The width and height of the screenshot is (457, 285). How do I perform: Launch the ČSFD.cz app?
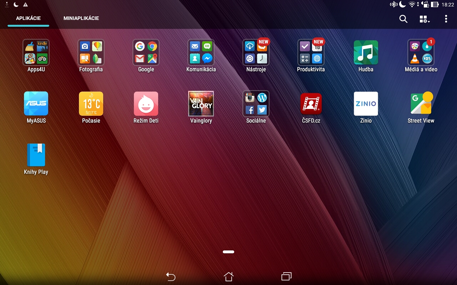pos(311,104)
